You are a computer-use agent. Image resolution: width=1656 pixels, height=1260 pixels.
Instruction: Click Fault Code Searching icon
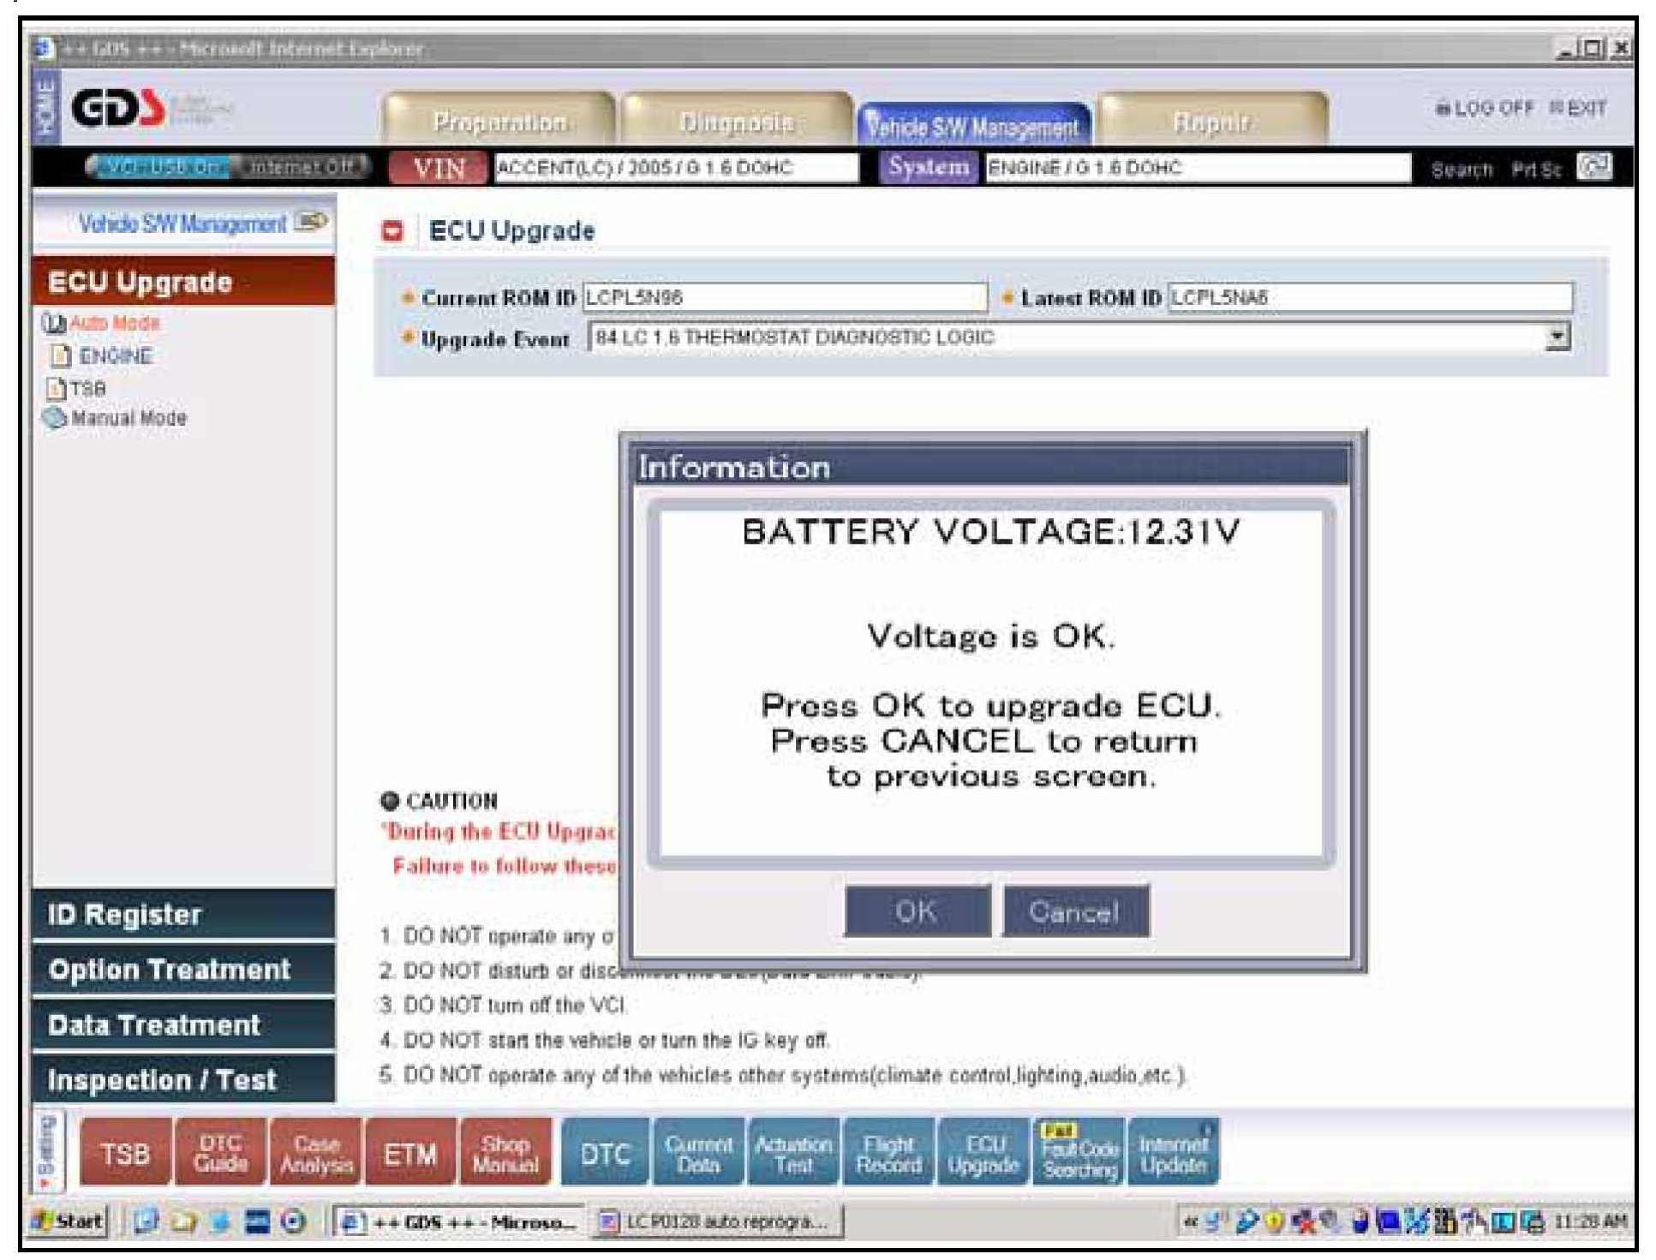(x=1079, y=1153)
